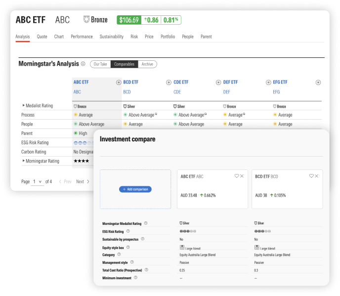
Task: Open the Performance tab
Action: [82, 37]
